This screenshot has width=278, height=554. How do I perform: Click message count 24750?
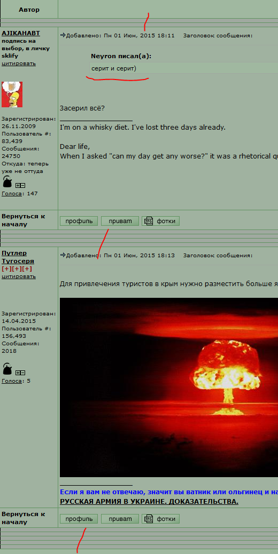point(11,156)
